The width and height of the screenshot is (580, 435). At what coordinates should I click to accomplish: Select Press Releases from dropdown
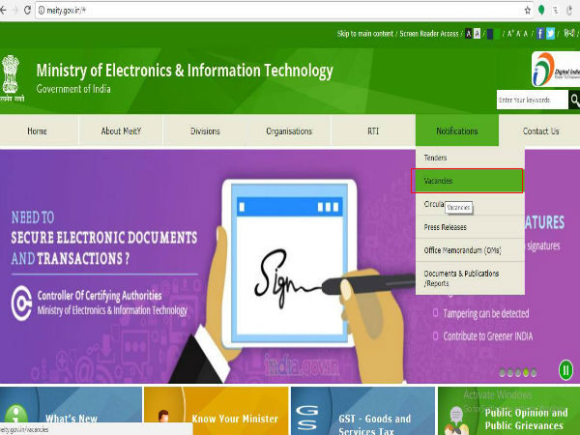pos(470,227)
